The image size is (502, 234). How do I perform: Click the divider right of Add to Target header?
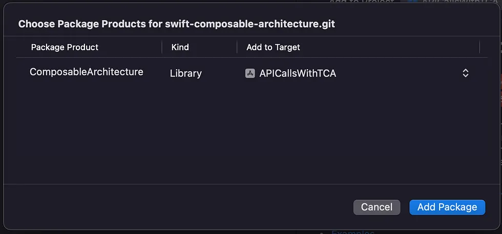click(479, 47)
